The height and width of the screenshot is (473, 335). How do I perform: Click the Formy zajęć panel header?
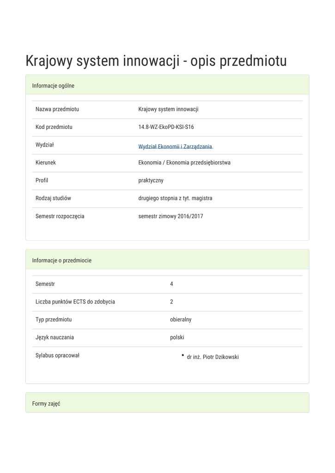click(x=46, y=404)
